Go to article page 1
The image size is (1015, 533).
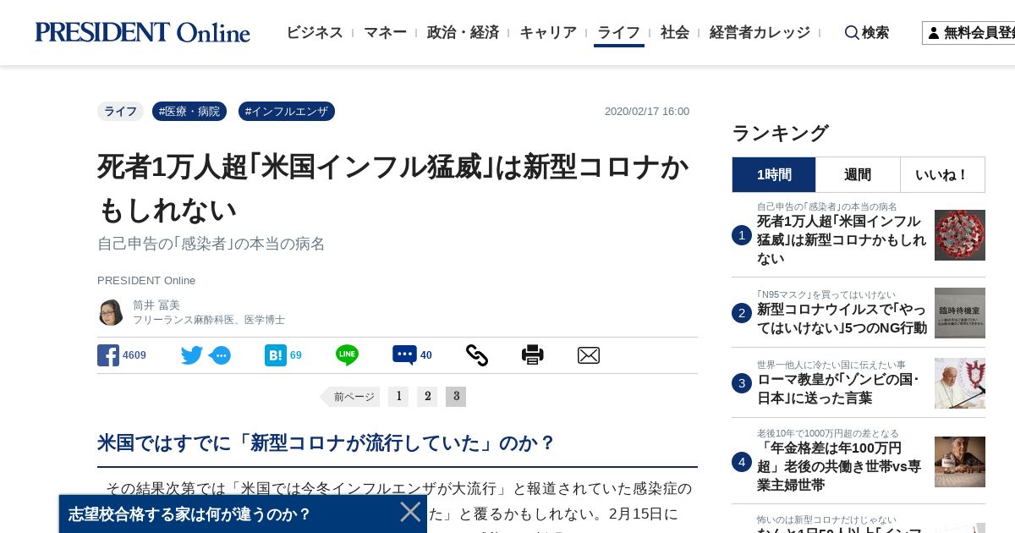pos(398,397)
